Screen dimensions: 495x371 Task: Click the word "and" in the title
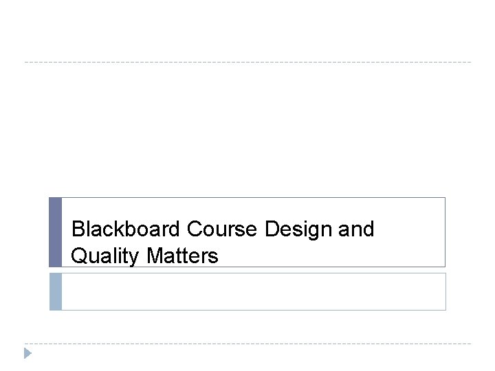(x=356, y=229)
